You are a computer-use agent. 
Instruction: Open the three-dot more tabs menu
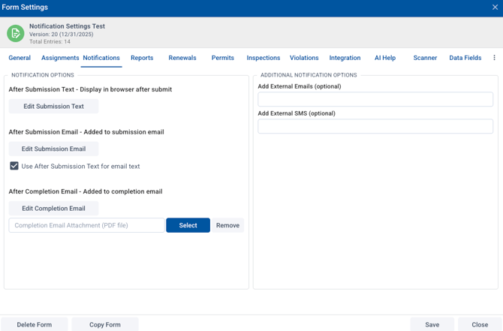tap(494, 58)
